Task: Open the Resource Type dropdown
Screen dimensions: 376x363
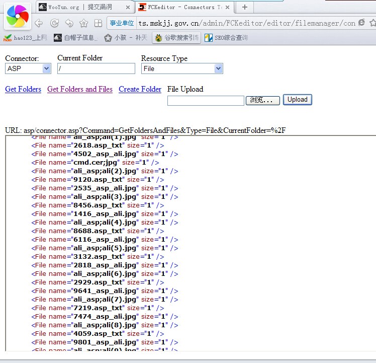Action: coord(182,68)
